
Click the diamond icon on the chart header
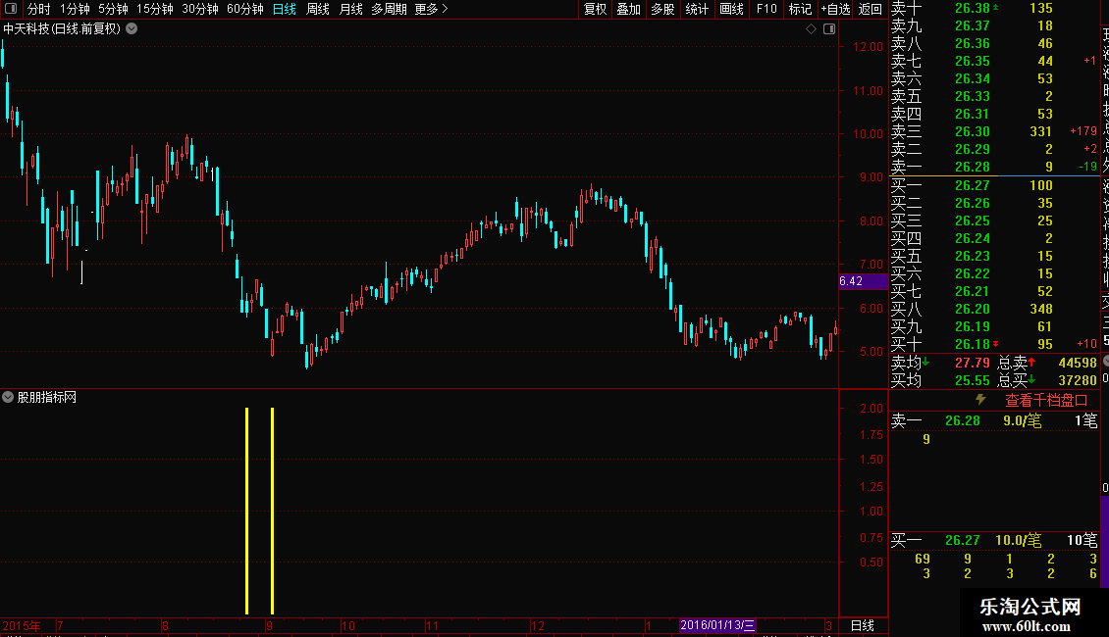[812, 29]
